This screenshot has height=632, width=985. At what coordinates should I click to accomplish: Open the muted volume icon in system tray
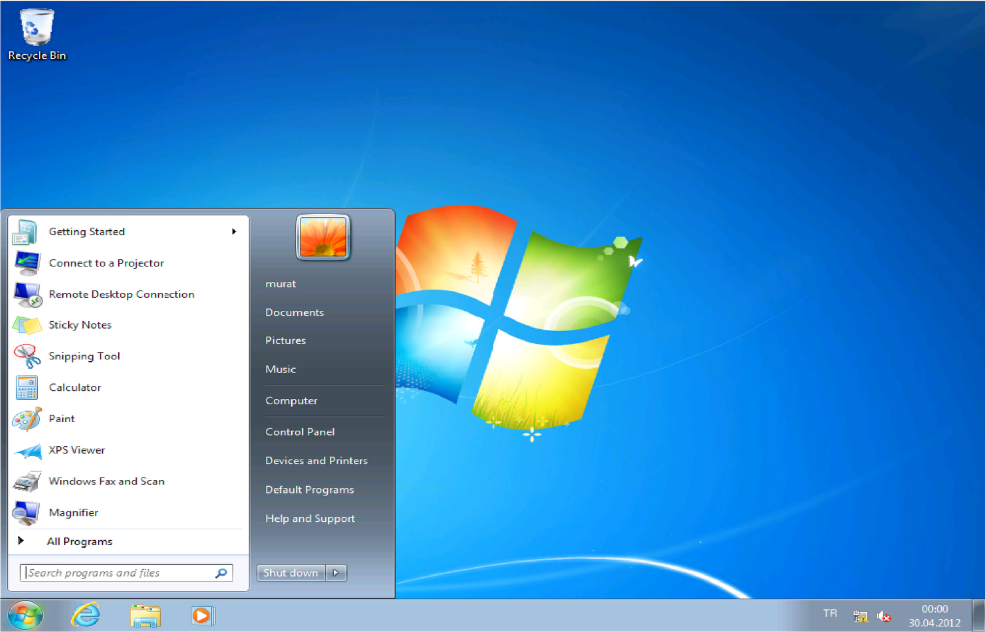click(x=884, y=615)
